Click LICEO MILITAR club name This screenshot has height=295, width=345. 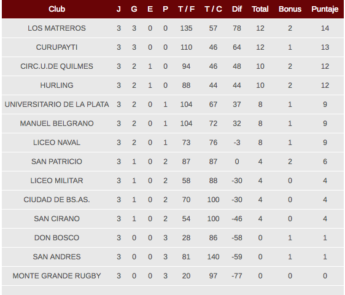(56, 181)
